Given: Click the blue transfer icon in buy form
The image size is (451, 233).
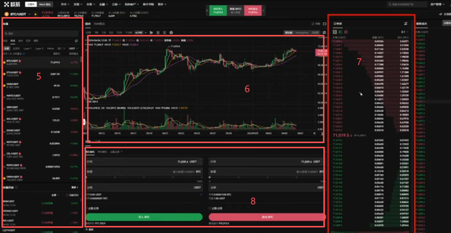Looking at the screenshot, I should pos(201,194).
